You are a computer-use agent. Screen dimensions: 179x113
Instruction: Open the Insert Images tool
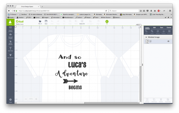[x=10, y=29]
